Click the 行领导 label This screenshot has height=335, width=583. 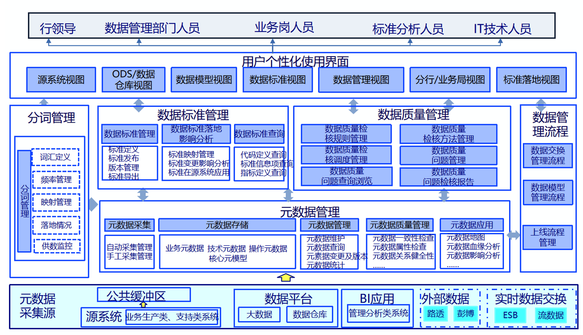[x=57, y=28]
